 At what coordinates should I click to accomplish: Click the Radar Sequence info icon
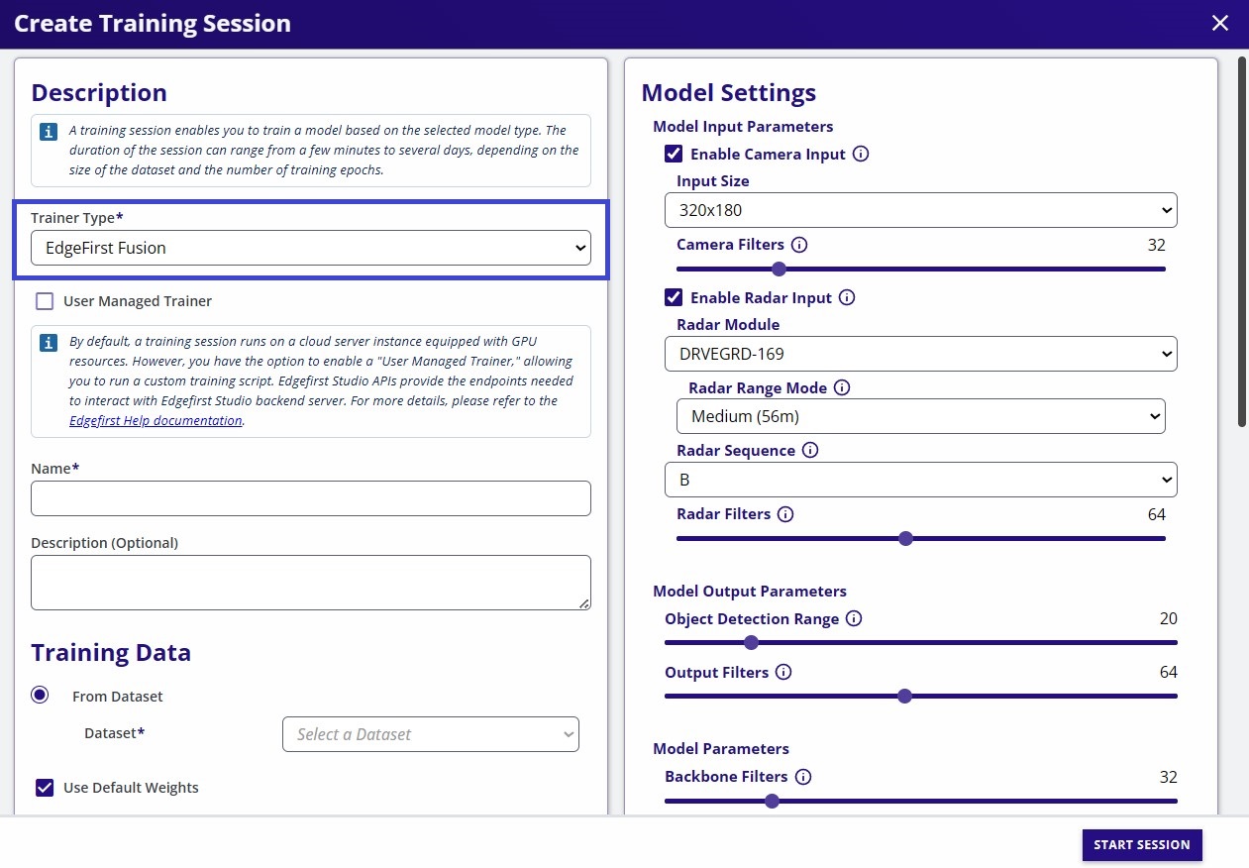[810, 450]
